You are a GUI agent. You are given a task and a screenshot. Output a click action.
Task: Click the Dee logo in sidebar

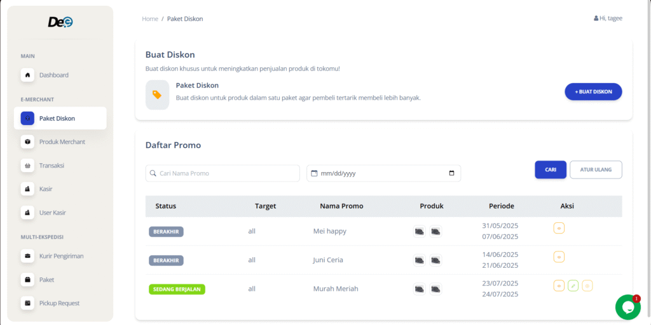[x=60, y=22]
